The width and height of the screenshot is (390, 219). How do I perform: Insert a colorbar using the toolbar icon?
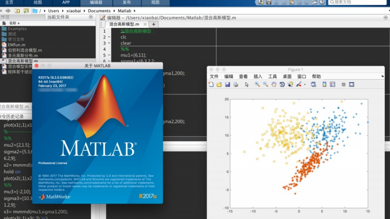(324, 84)
